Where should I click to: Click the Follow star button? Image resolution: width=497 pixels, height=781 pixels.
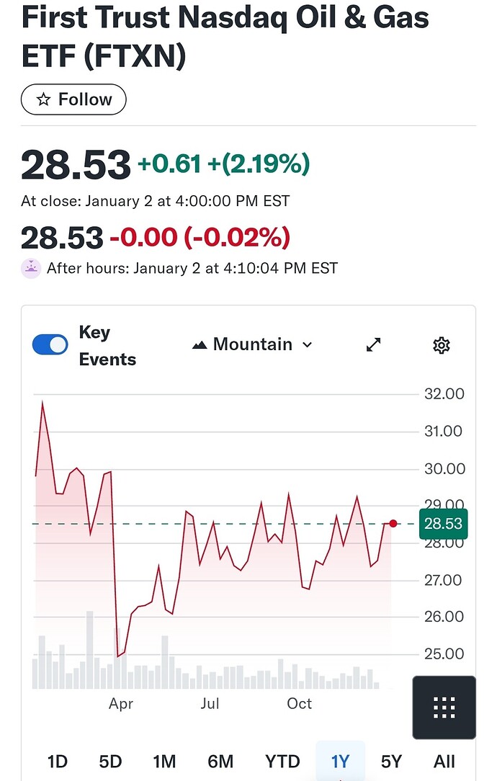[x=73, y=99]
